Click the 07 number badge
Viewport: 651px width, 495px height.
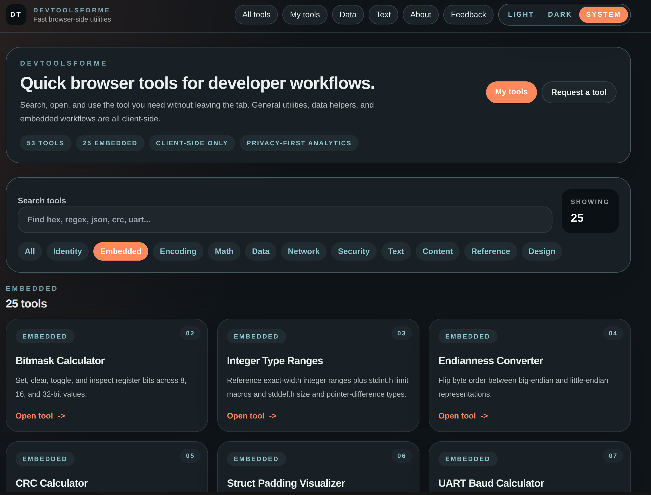(613, 456)
